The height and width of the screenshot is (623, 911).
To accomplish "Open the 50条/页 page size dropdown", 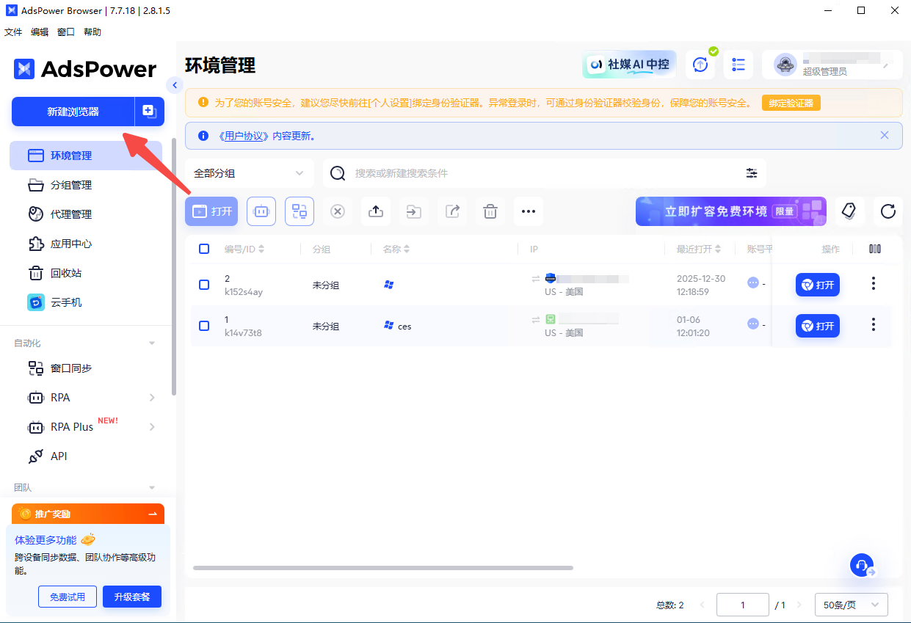I will [x=851, y=605].
